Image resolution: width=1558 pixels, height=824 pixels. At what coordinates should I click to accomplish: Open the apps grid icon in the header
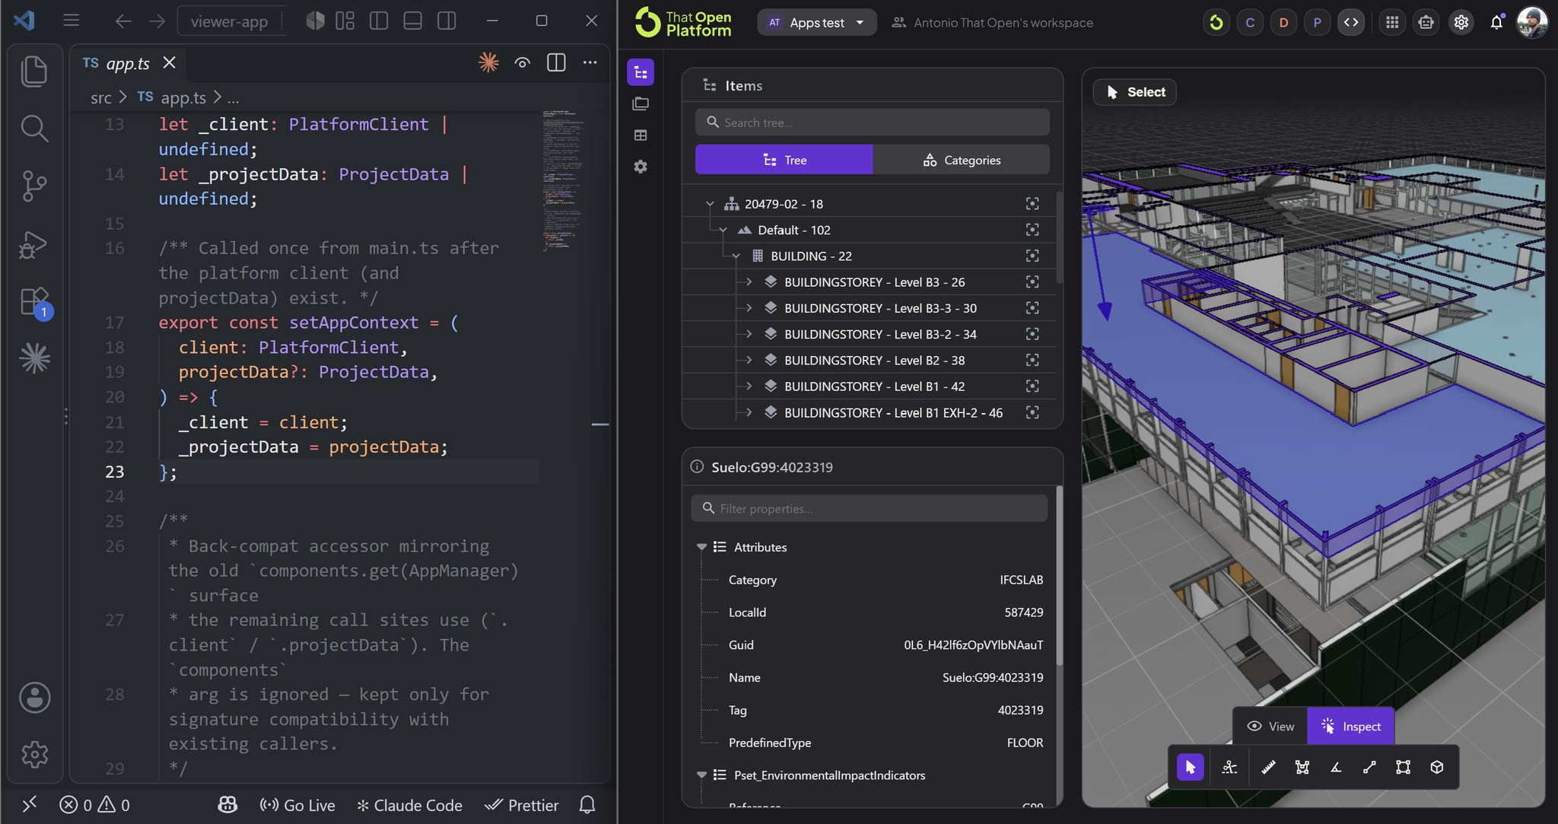pos(1392,22)
